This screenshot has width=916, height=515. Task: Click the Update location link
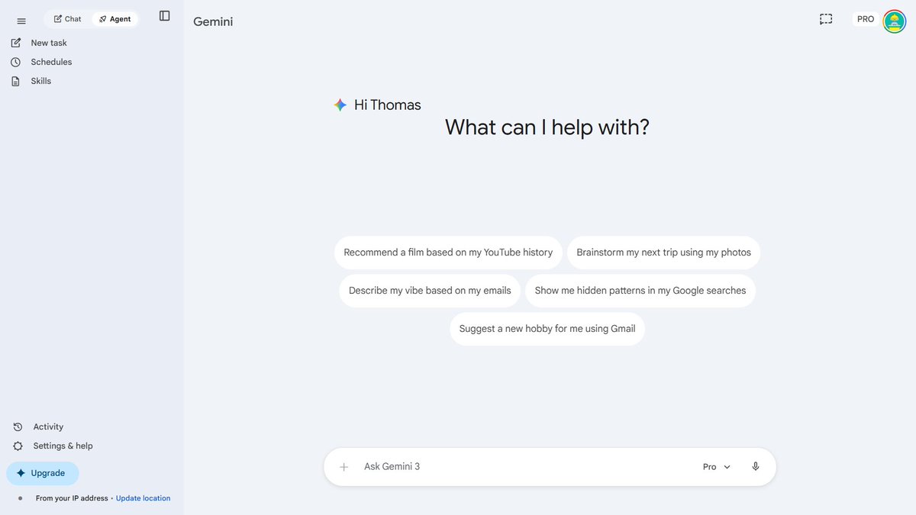click(143, 498)
